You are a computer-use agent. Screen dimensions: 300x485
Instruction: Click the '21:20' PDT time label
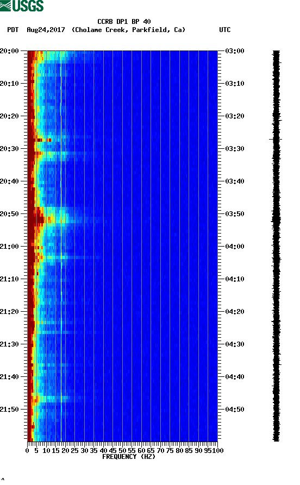coord(9,312)
